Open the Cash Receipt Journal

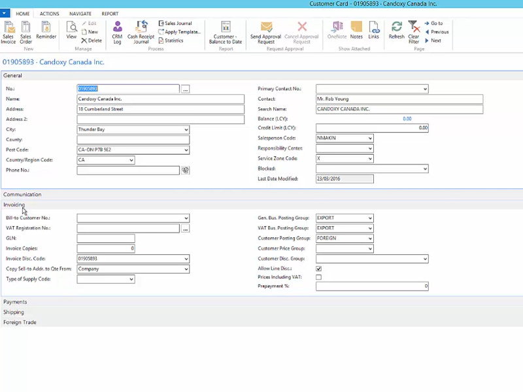141,32
